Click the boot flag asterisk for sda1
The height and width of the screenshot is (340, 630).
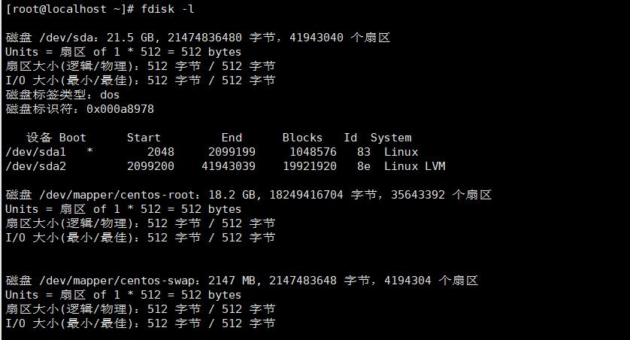coord(90,153)
